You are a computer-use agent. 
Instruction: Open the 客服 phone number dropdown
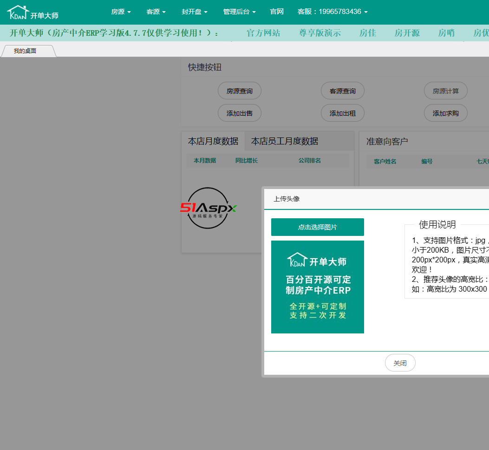click(x=333, y=12)
